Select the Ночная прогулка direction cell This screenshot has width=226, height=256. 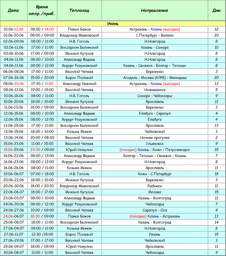155,137
